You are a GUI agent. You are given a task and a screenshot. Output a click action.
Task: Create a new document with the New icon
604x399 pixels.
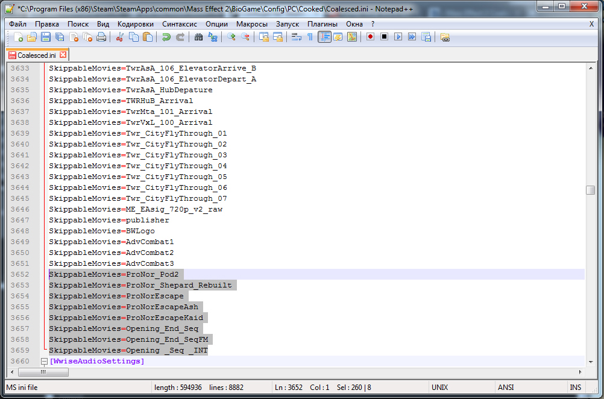[x=18, y=37]
